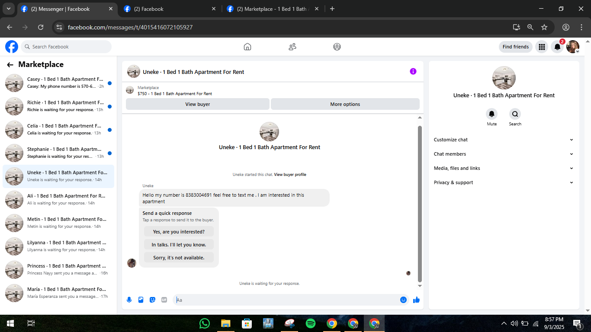Open a new browser tab
The width and height of the screenshot is (591, 332).
click(332, 9)
